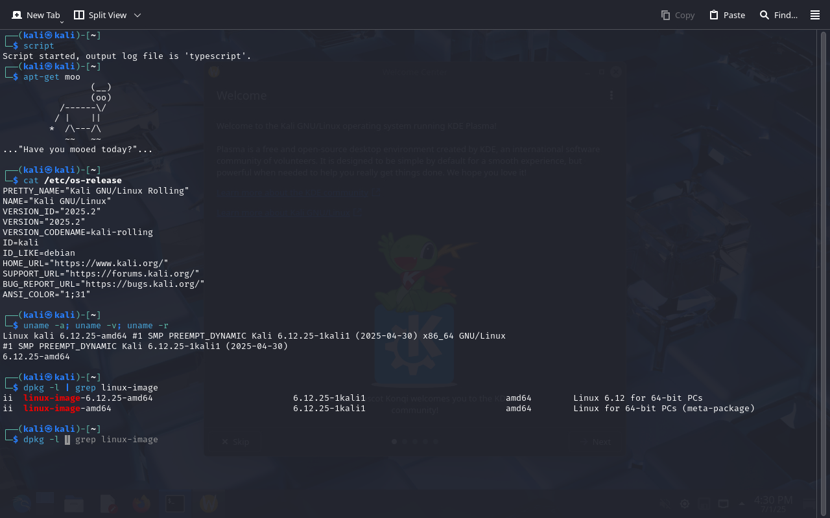
Task: Click the lone '6.12.25-amd64' output line
Action: coord(36,357)
